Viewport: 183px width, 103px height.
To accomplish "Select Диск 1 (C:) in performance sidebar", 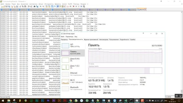I will pos(73,67).
